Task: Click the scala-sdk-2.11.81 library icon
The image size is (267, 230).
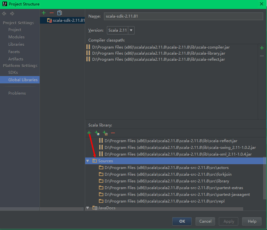Action: (49, 20)
